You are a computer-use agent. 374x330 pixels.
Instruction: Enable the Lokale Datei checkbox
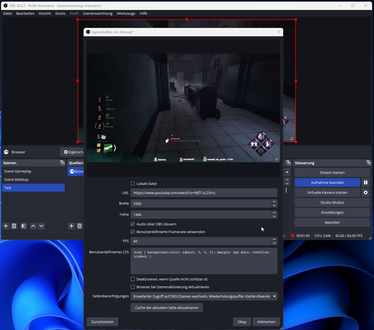pos(133,184)
